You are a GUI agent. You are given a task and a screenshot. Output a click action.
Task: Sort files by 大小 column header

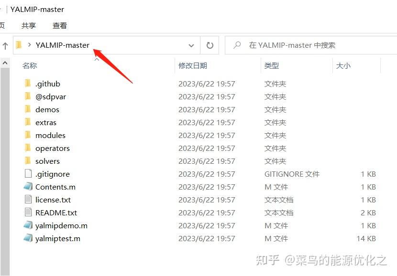(x=343, y=65)
